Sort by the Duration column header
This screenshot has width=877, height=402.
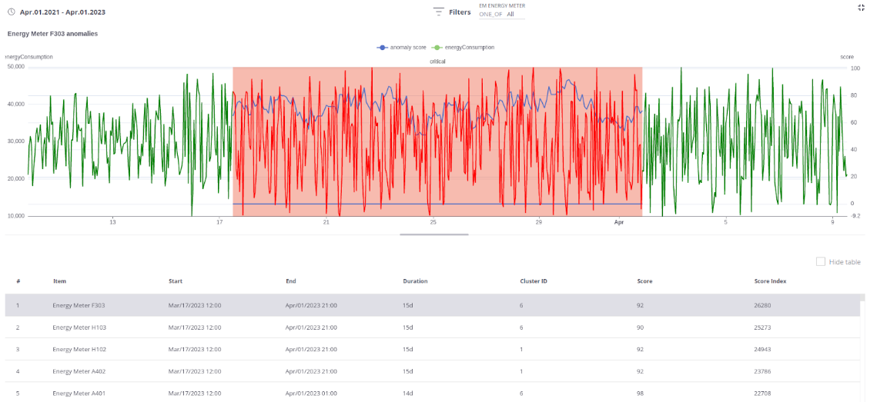pos(415,281)
